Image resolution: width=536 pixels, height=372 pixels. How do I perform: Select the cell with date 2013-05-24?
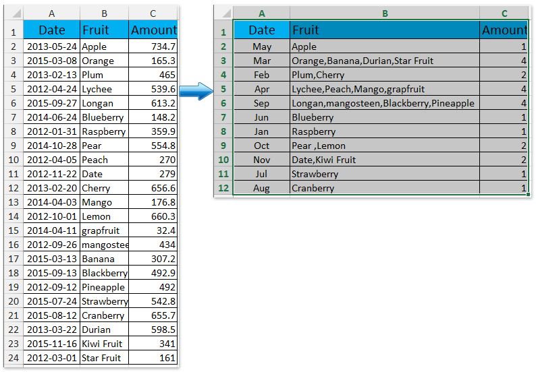tap(51, 46)
